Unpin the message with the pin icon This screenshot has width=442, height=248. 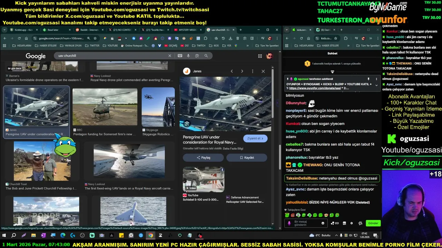click(x=368, y=79)
